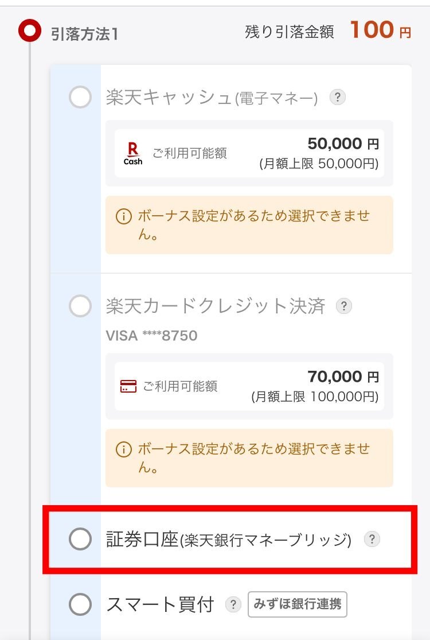The height and width of the screenshot is (640, 430).
Task: Select the 証券口座 radio button
Action: (x=80, y=539)
